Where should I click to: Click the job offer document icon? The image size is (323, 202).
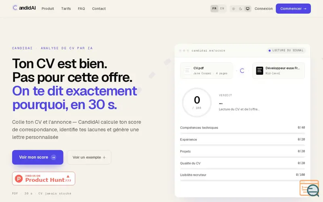[260, 70]
